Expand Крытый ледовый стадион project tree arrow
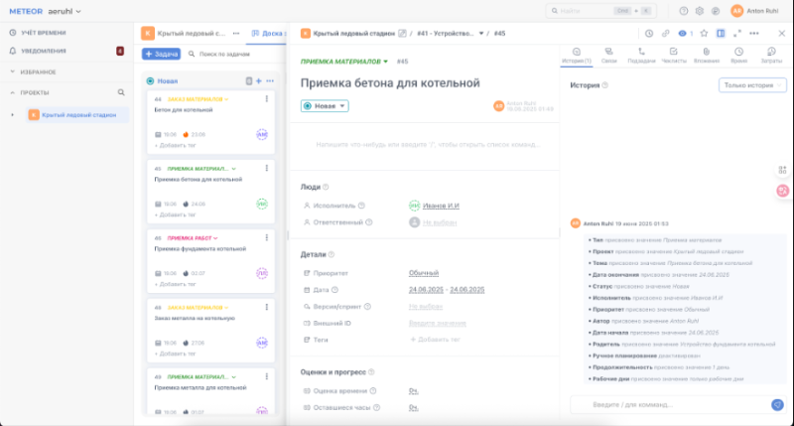Image resolution: width=794 pixels, height=426 pixels. tap(13, 115)
